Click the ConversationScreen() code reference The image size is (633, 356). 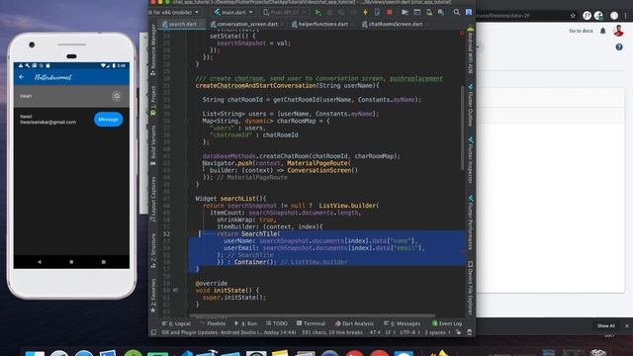(322, 170)
